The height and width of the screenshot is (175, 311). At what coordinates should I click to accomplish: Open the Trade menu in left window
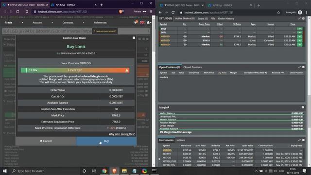pyautogui.click(x=9, y=23)
